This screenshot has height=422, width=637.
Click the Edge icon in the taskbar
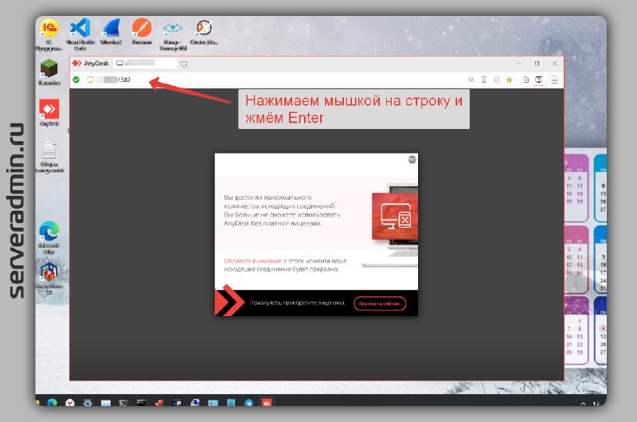52,403
